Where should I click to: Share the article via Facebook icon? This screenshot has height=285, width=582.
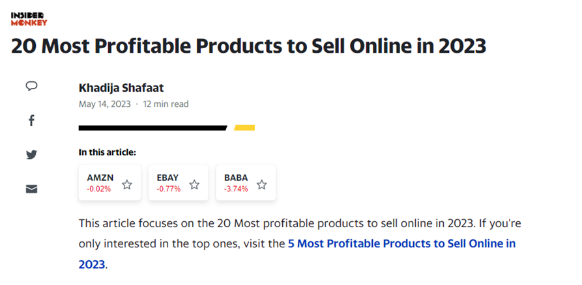click(31, 120)
